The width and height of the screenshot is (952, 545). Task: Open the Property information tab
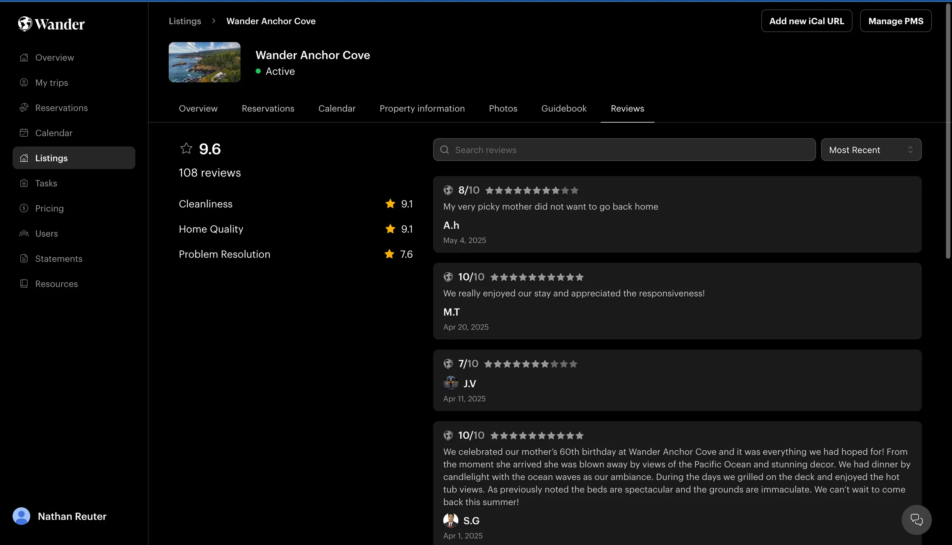point(422,109)
